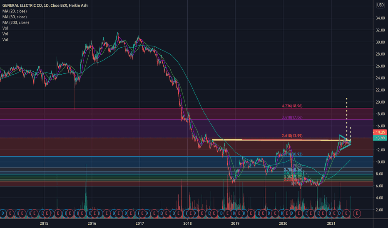The height and width of the screenshot is (228, 388).
Task: Click the 32.00 price axis label
Action: (x=381, y=30)
